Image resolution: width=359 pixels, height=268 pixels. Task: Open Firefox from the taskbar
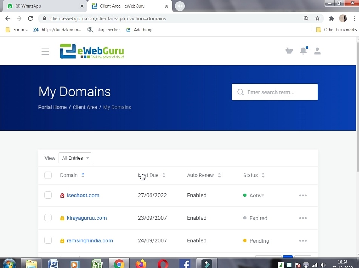141,263
